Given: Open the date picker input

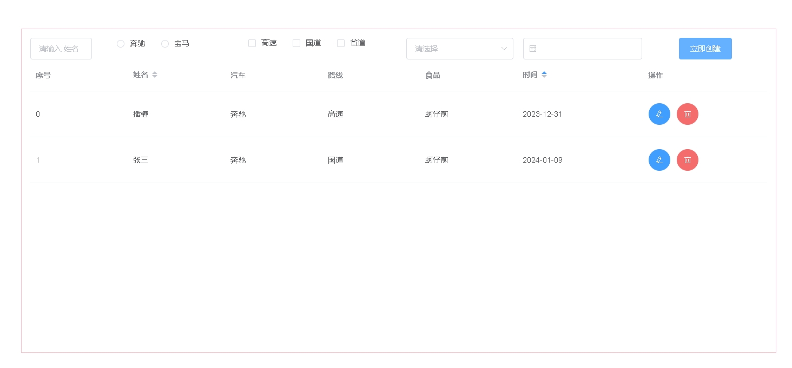Looking at the screenshot, I should (x=583, y=49).
